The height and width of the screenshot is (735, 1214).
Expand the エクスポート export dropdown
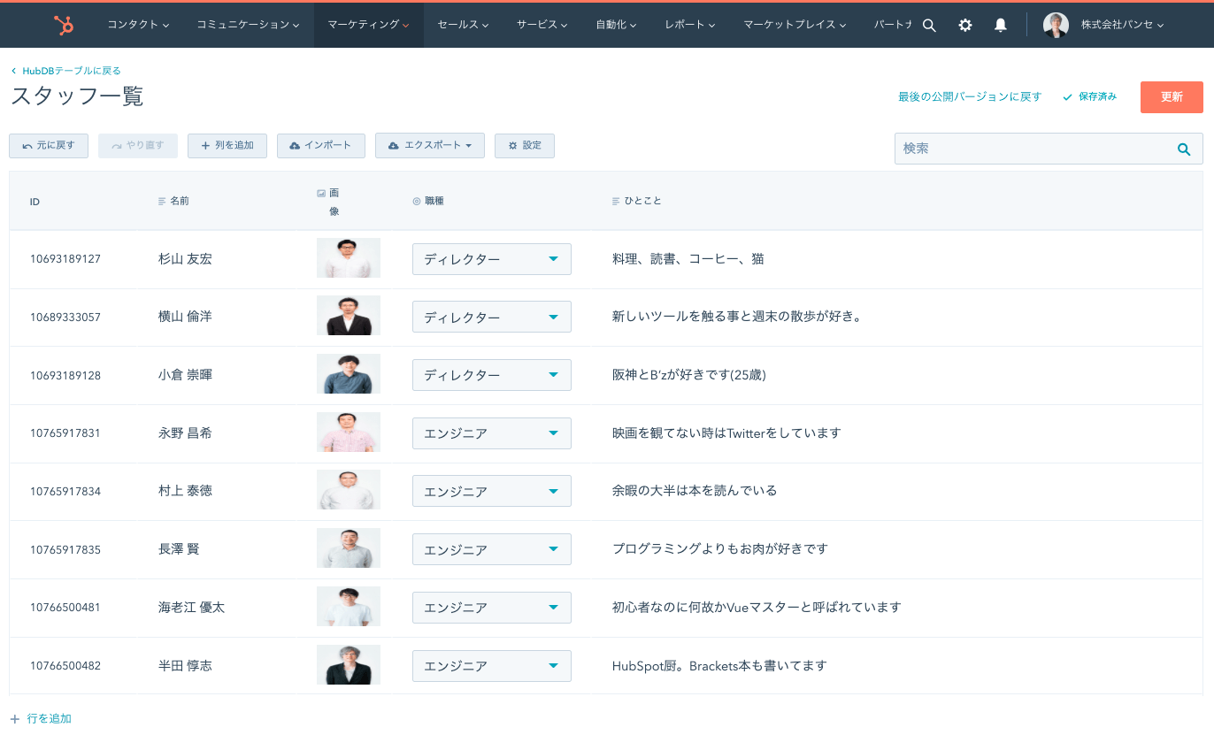430,146
